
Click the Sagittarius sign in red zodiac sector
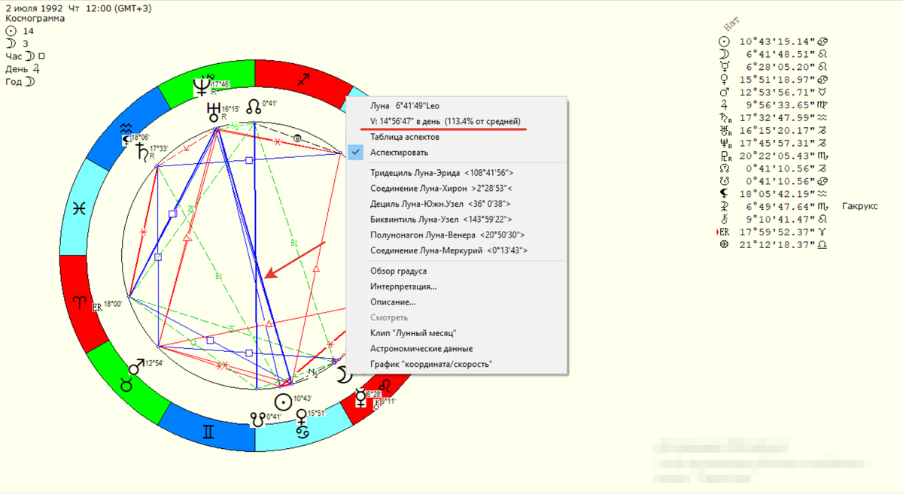303,78
